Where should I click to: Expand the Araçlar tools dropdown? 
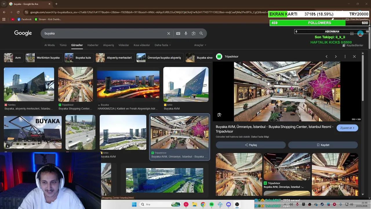(x=200, y=45)
